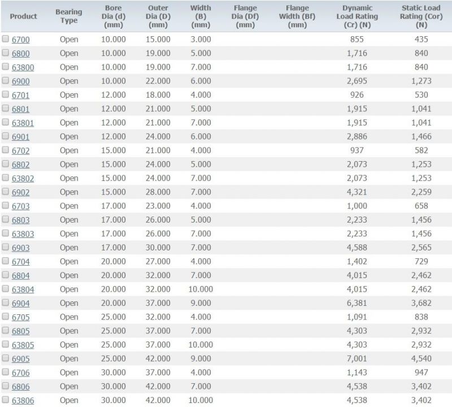Viewport: 452px width, 407px height.
Task: Check the 63801 row checkbox
Action: tap(6, 122)
